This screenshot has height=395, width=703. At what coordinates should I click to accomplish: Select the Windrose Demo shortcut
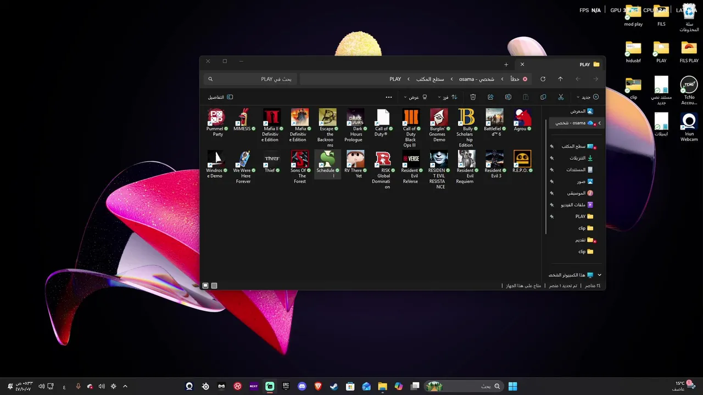click(216, 165)
